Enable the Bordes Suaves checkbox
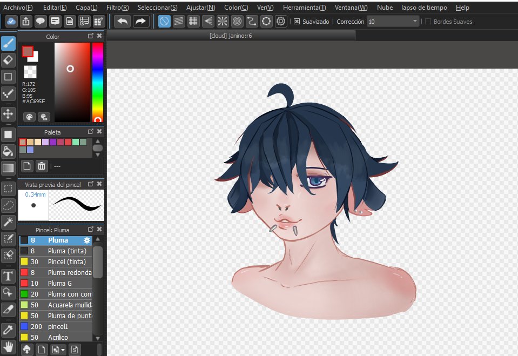This screenshot has width=518, height=356. click(428, 22)
